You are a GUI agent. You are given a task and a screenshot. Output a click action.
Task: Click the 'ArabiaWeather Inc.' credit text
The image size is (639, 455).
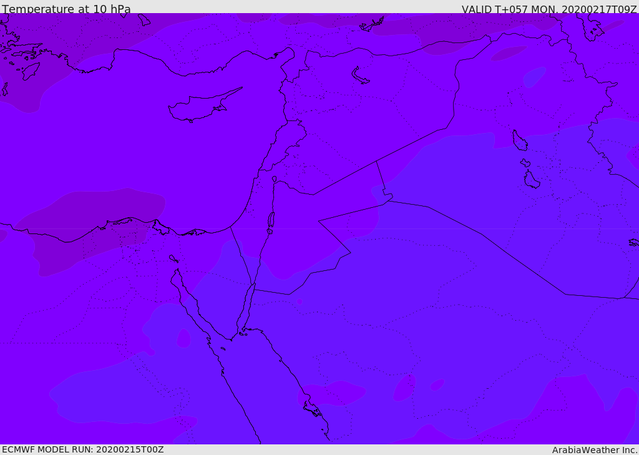pos(595,450)
